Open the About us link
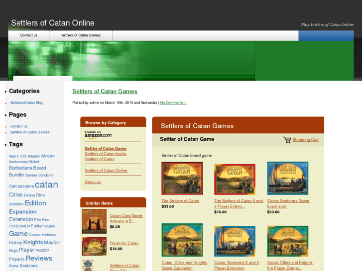The image size is (362, 271). [x=93, y=182]
